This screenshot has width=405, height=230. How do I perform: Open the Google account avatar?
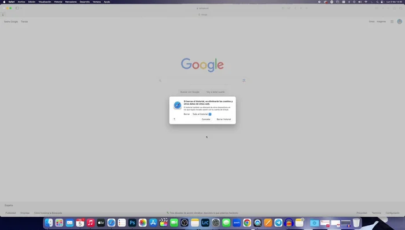pos(400,22)
